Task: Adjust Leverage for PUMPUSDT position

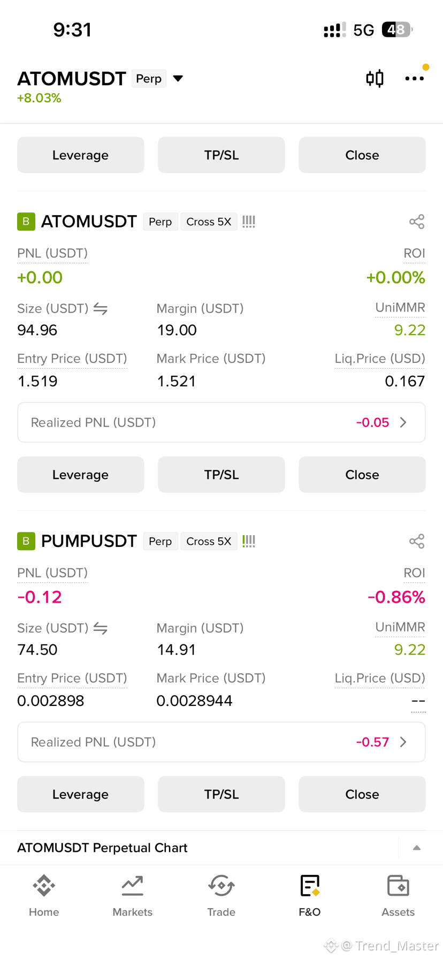Action: [81, 794]
